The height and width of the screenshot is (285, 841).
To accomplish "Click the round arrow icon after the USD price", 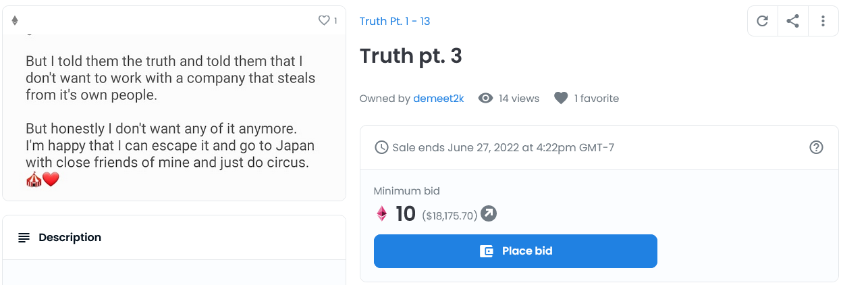I will pos(489,214).
